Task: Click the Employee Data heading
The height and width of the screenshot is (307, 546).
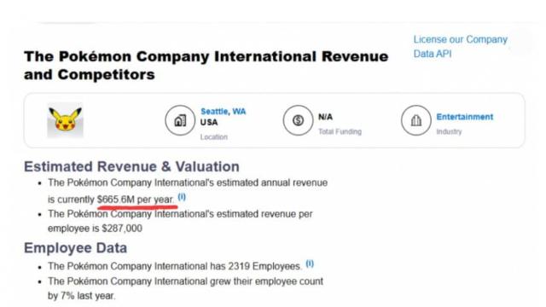Action: pos(75,248)
